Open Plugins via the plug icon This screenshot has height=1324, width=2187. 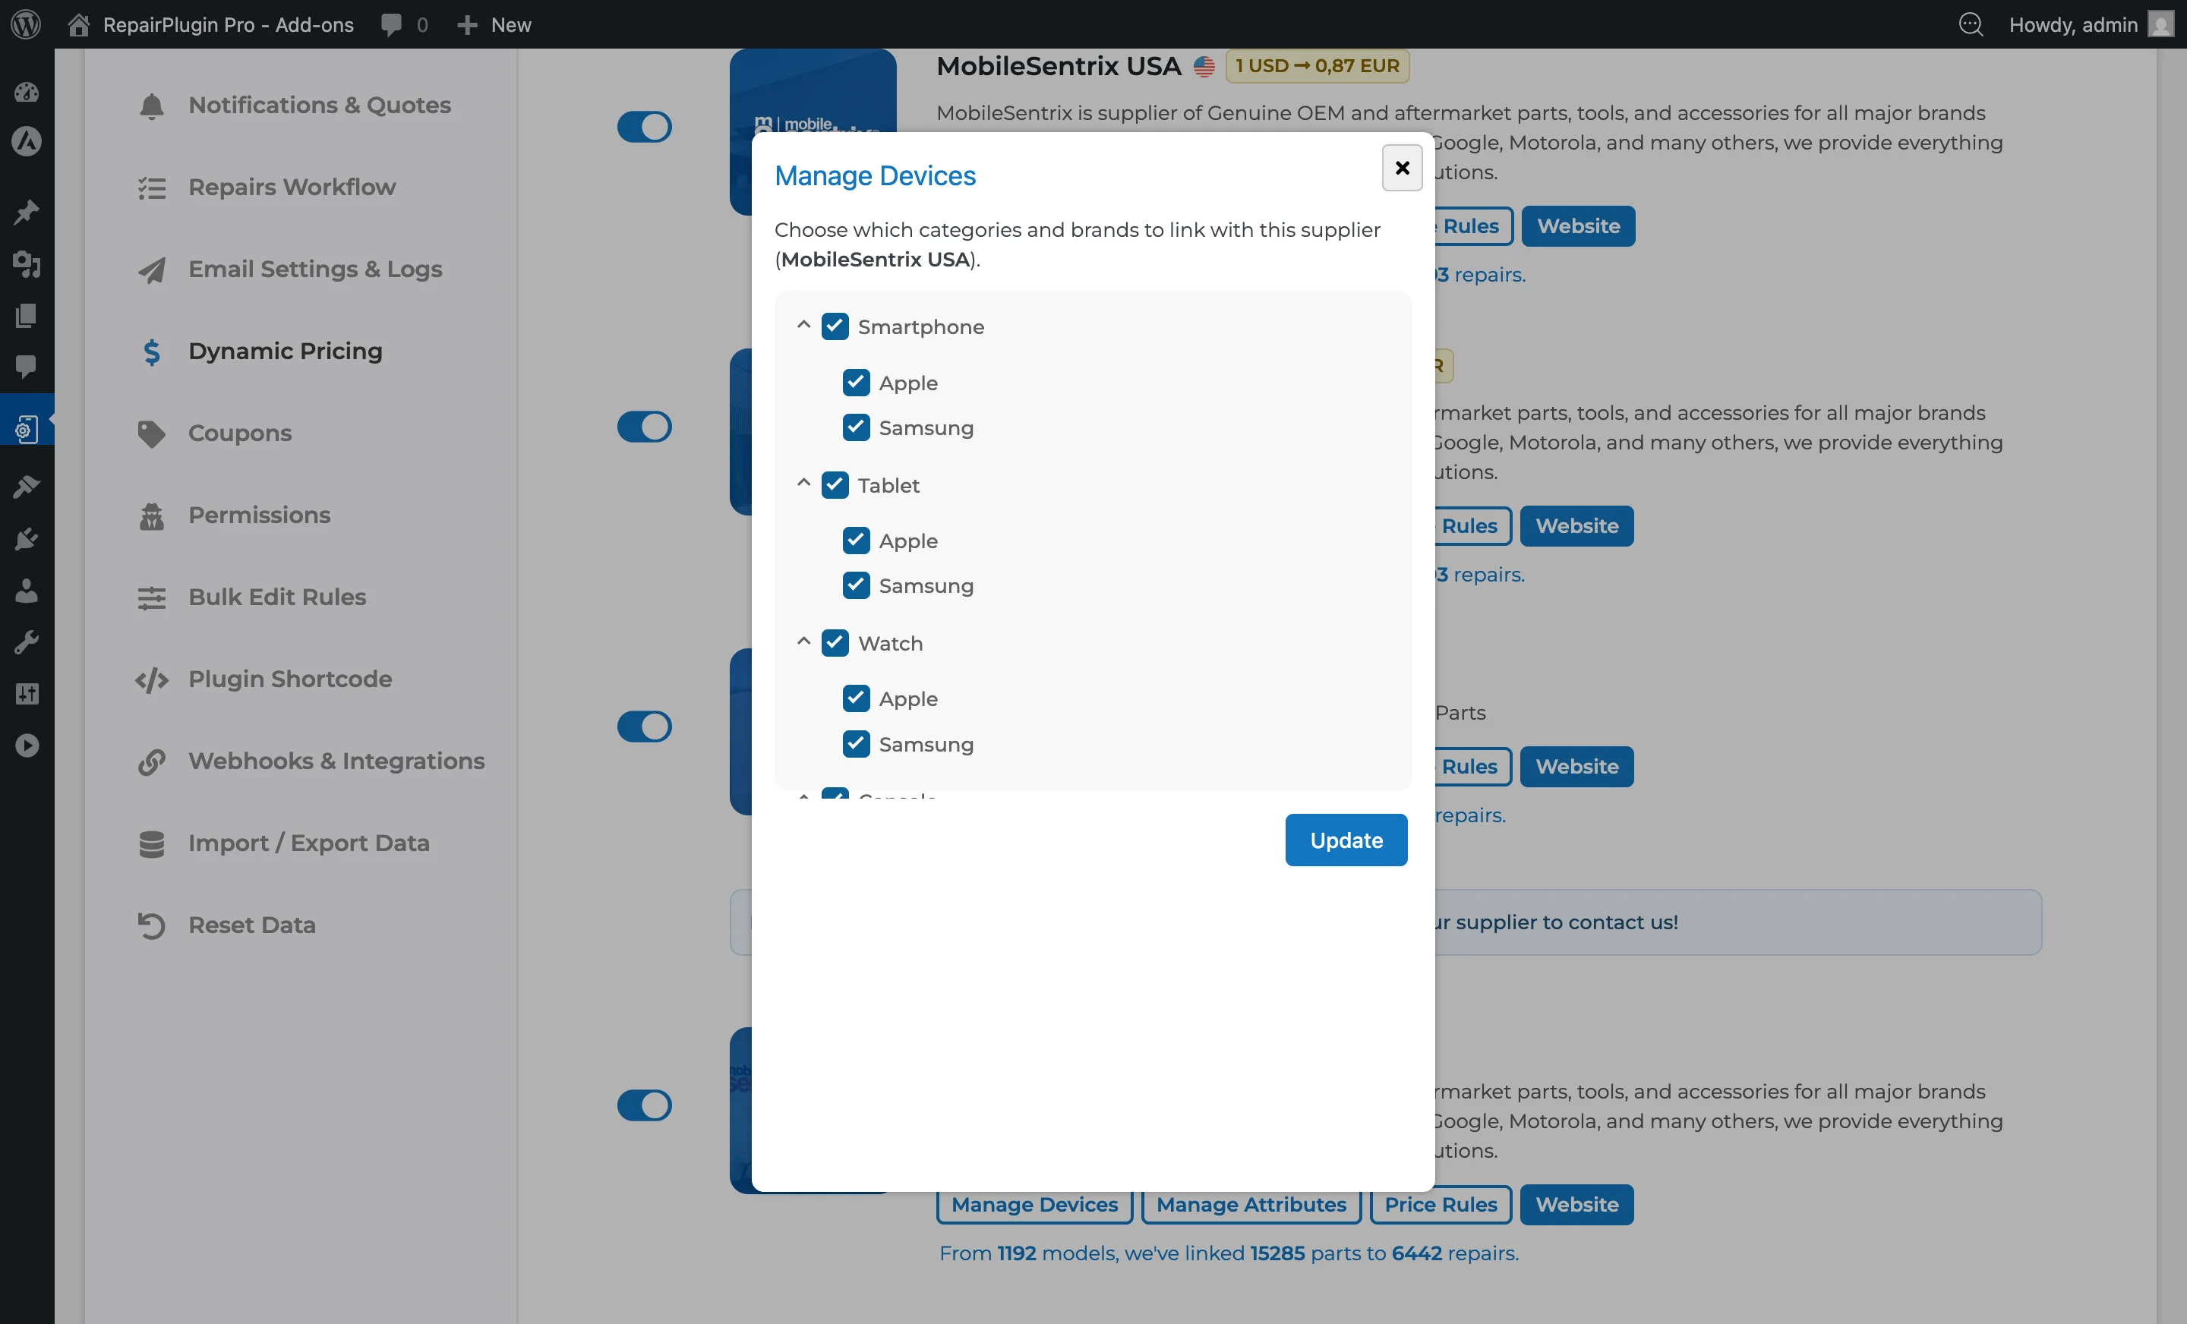(x=27, y=539)
